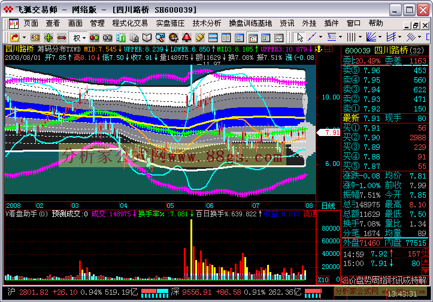Click the face avatar toolbar icon
433x302 pixels.
174,38
